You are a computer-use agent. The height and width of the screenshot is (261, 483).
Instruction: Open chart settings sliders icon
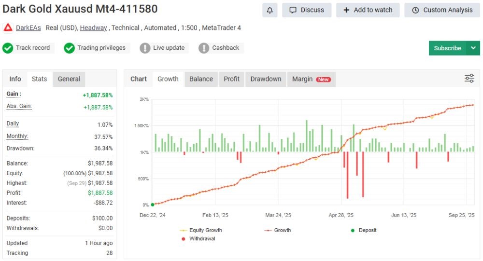click(469, 79)
